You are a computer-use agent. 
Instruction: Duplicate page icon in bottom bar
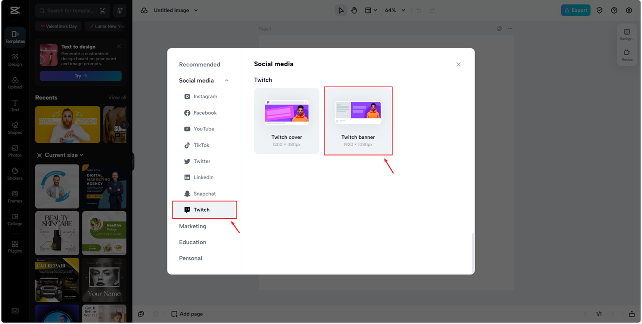[141, 314]
